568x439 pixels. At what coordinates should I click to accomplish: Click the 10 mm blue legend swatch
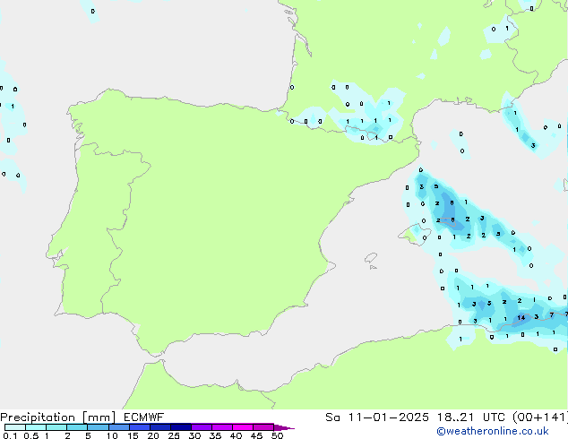(x=118, y=427)
